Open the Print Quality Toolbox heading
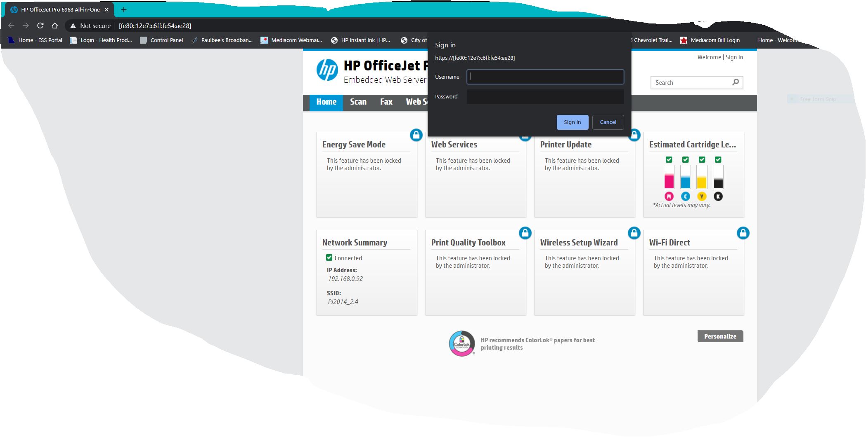This screenshot has width=866, height=437. point(468,243)
